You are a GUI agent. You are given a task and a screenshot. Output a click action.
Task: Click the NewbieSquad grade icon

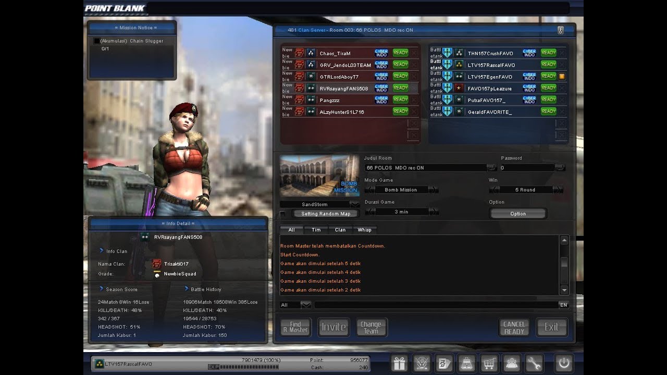(157, 273)
